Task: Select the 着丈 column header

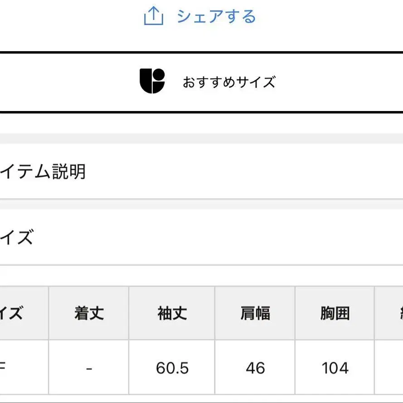Action: (89, 313)
